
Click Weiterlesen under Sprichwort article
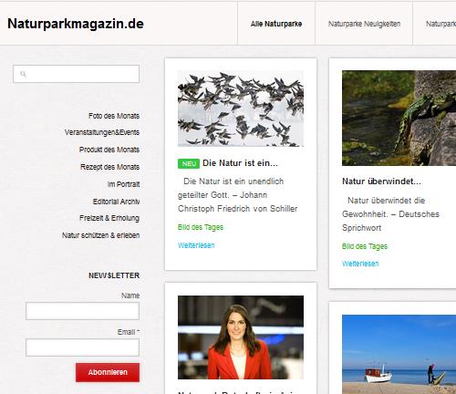[x=360, y=264]
